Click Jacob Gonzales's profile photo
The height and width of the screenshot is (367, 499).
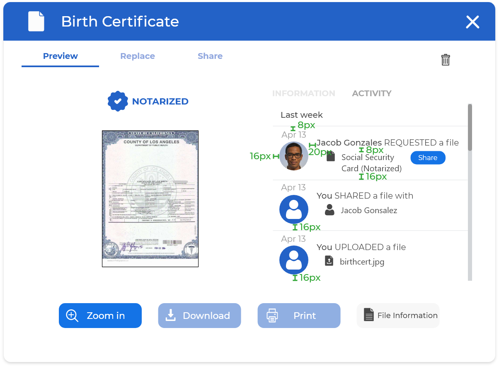click(x=294, y=156)
